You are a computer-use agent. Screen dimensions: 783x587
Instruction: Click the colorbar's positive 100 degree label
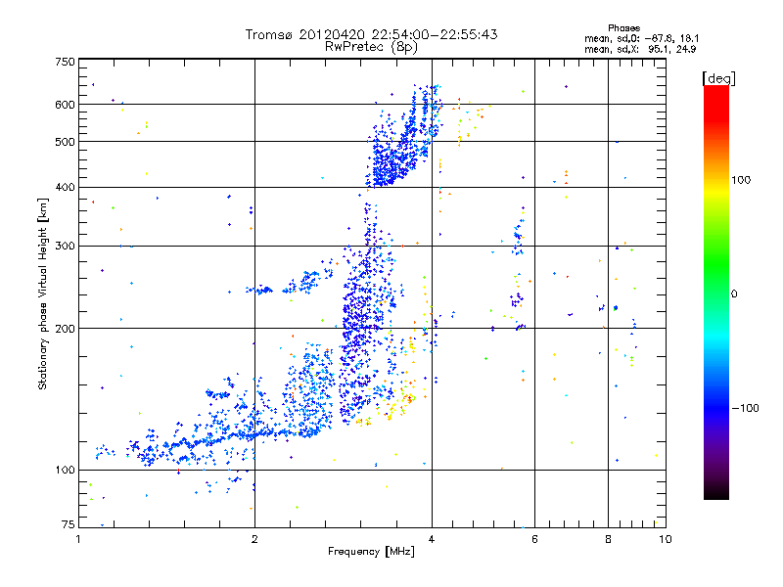click(x=741, y=180)
